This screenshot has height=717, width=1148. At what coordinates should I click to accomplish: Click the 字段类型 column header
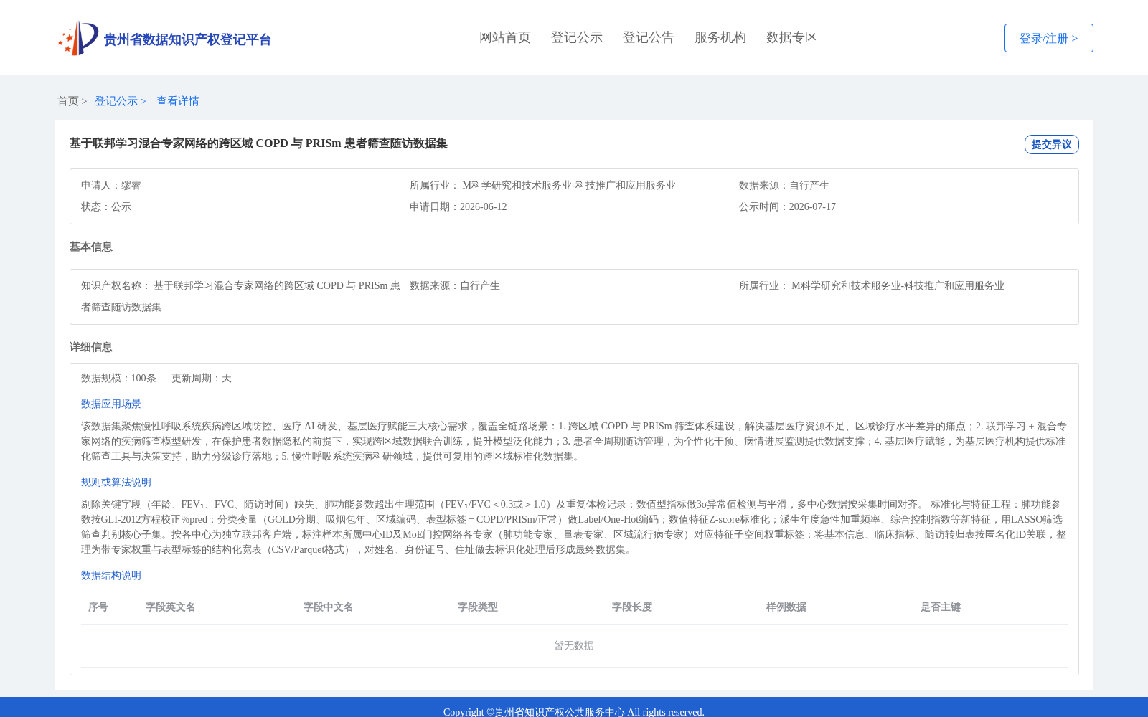pyautogui.click(x=478, y=607)
